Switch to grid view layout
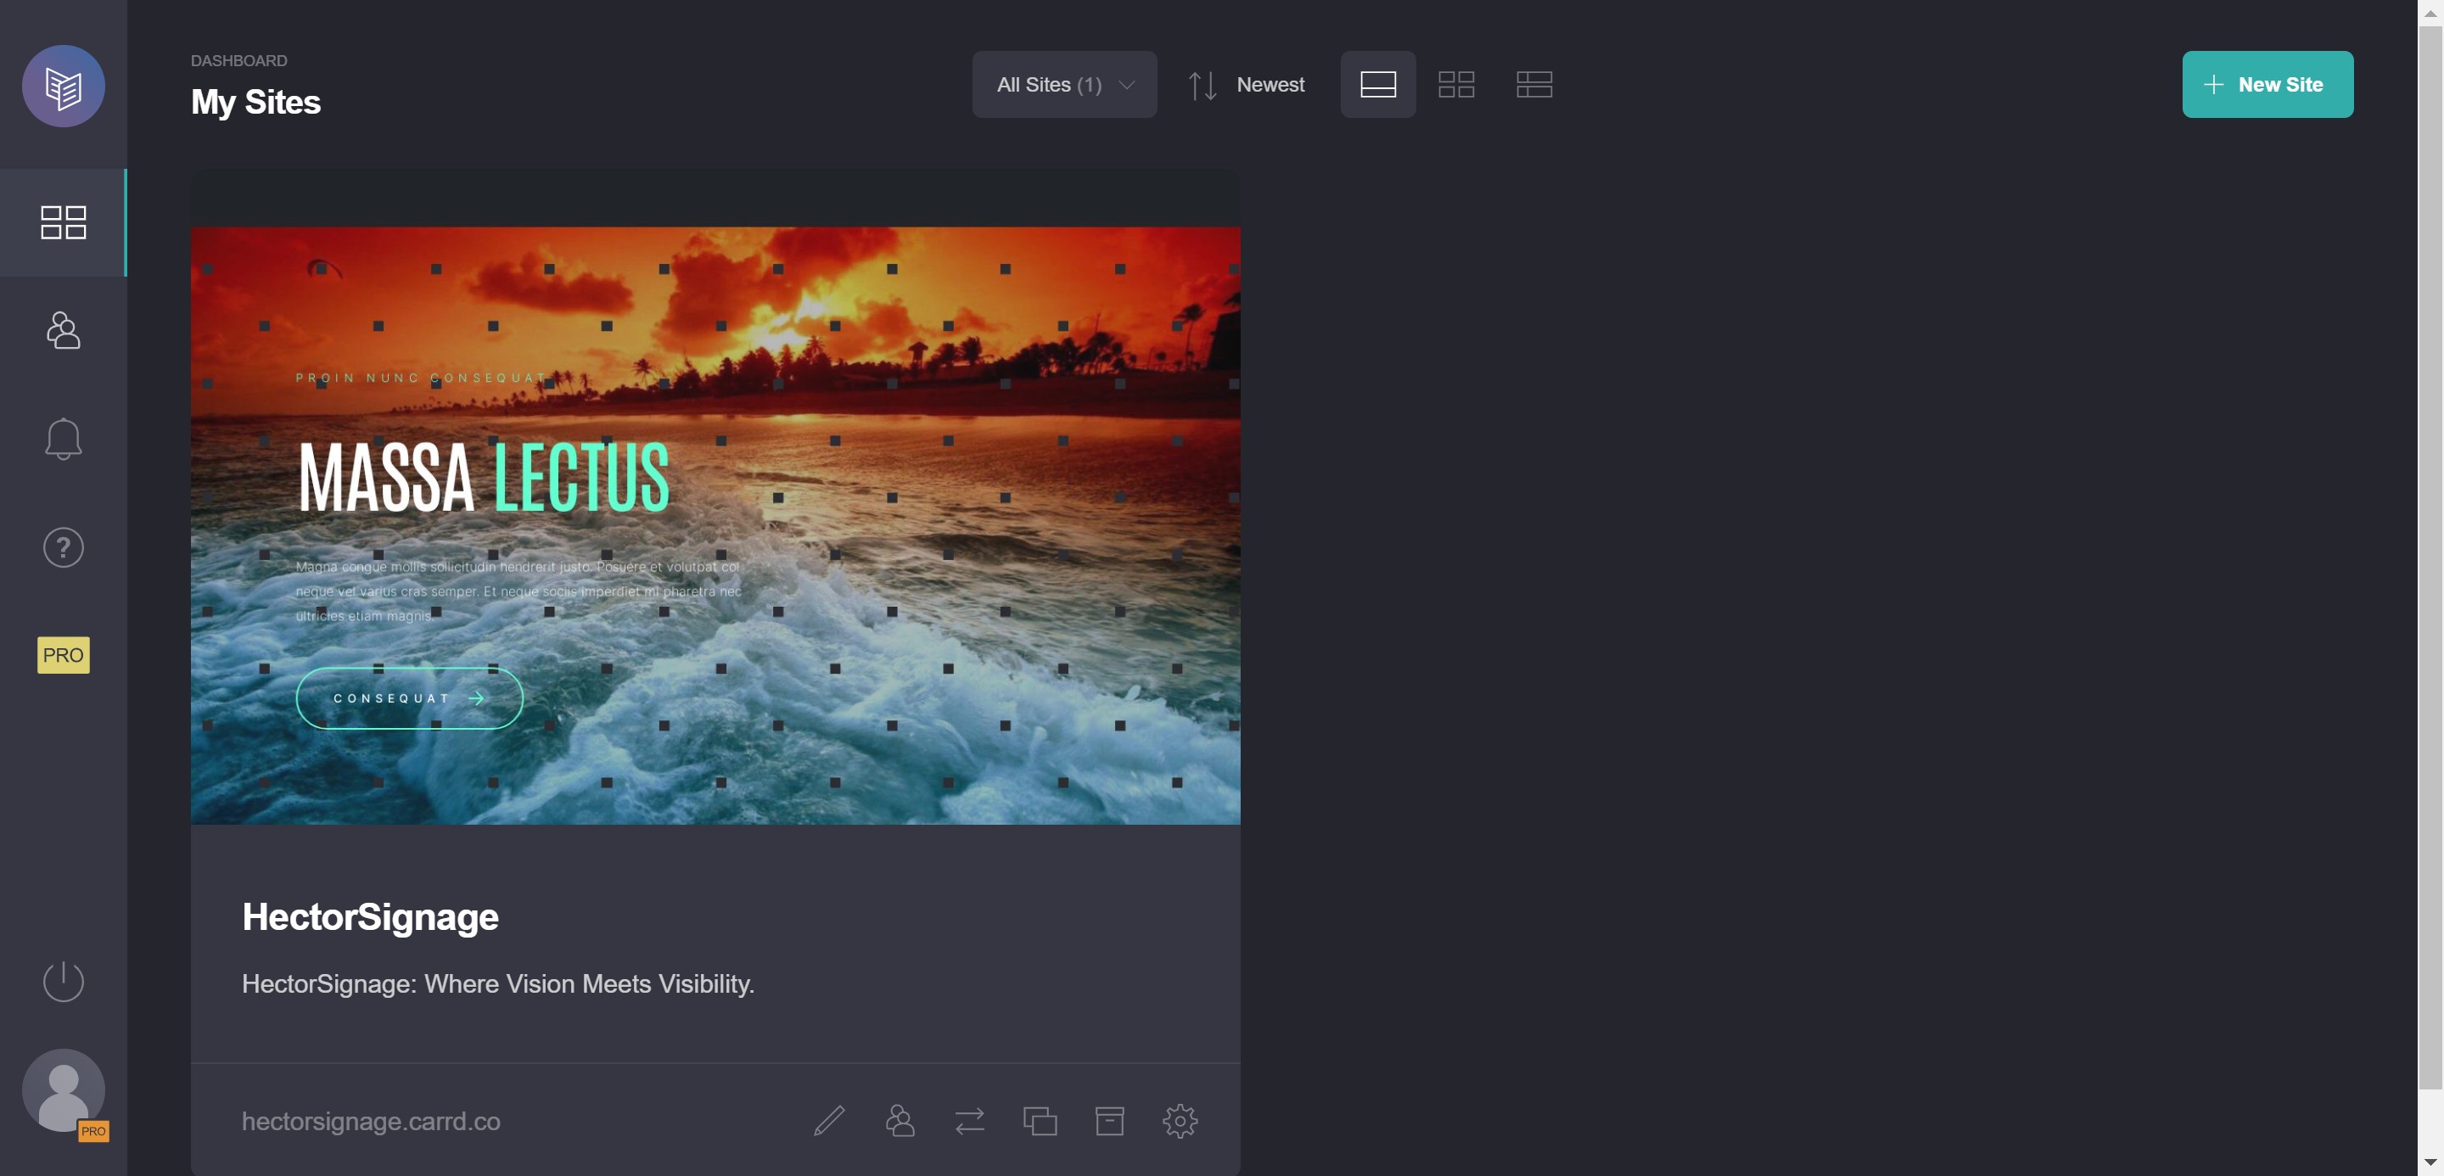The height and width of the screenshot is (1176, 2444). (x=1455, y=84)
